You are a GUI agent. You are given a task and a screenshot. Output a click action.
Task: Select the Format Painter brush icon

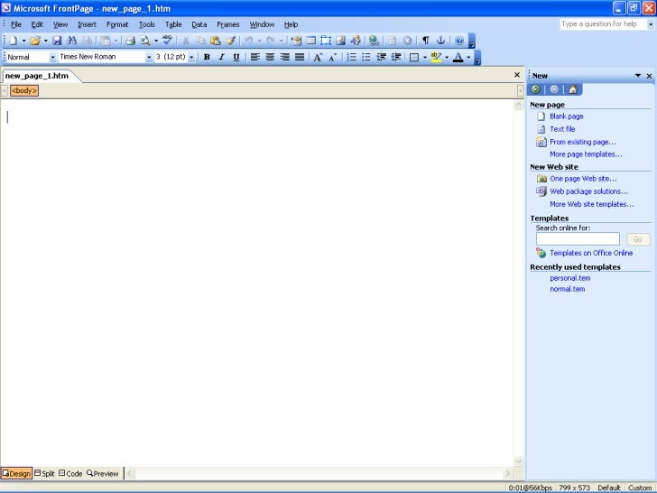(x=230, y=41)
